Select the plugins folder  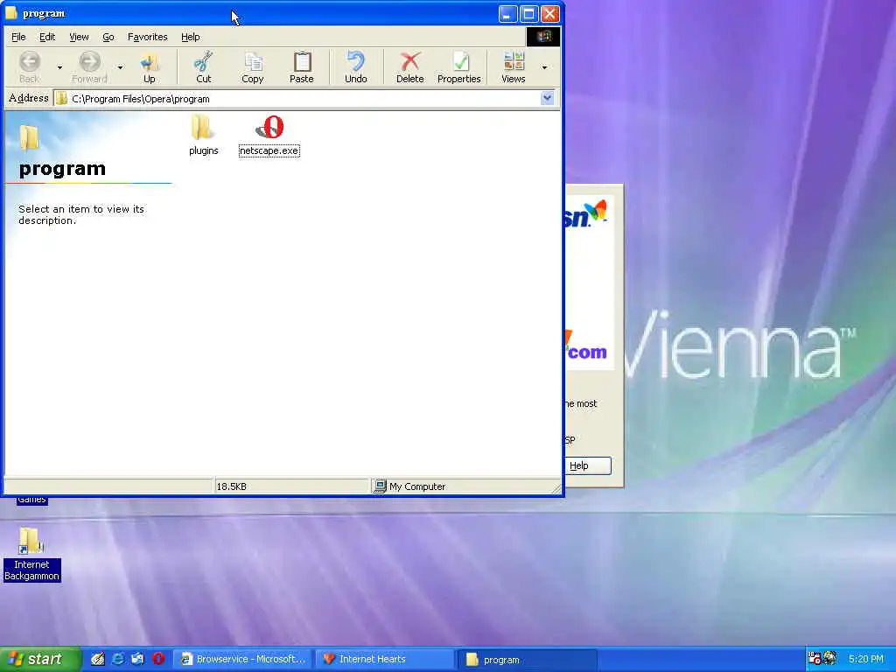(x=203, y=135)
